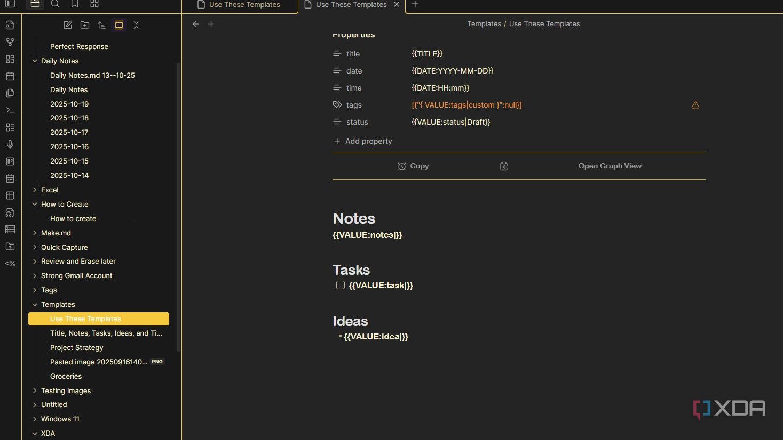Open the bookmarks tab icon
The image size is (783, 440).
75,4
